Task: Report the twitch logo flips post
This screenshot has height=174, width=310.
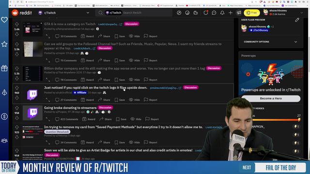Action: [x=151, y=100]
